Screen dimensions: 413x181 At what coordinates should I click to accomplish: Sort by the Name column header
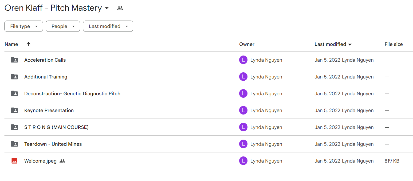[x=11, y=44]
